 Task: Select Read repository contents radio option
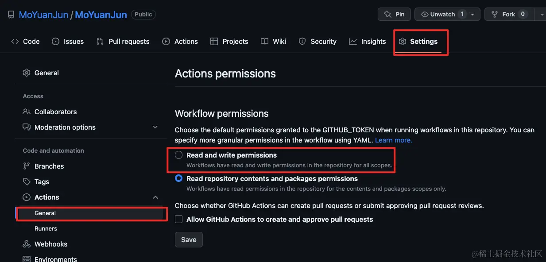click(x=179, y=179)
